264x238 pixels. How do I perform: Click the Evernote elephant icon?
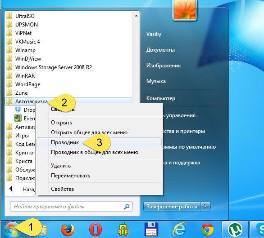pos(18,119)
